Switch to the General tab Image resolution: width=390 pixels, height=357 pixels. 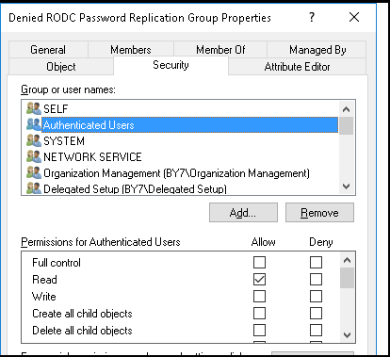point(48,50)
